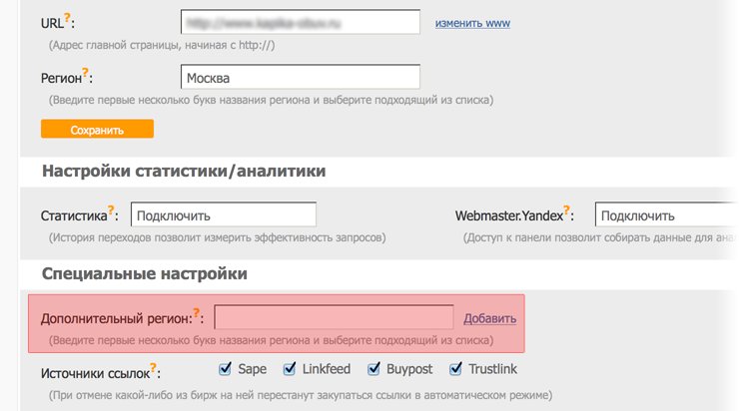This screenshot has width=739, height=411.
Task: Click the Регион field containing Москва
Action: click(x=301, y=77)
